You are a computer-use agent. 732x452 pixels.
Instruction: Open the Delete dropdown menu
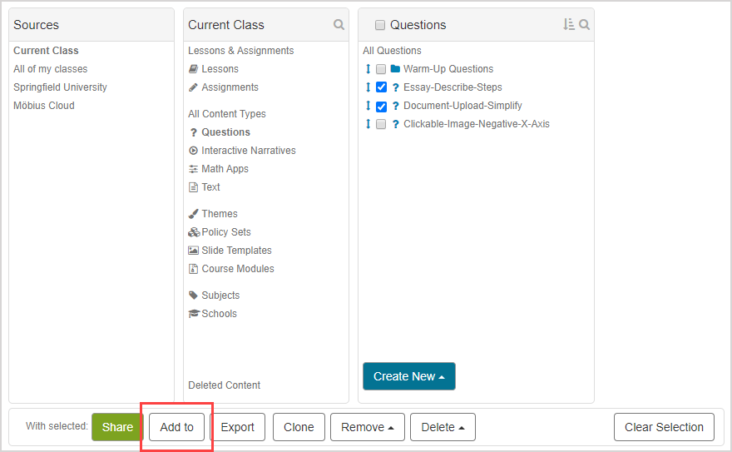pos(442,427)
